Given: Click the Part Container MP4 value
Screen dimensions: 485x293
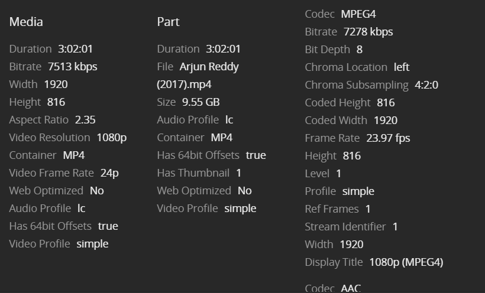Looking at the screenshot, I should (x=221, y=138).
